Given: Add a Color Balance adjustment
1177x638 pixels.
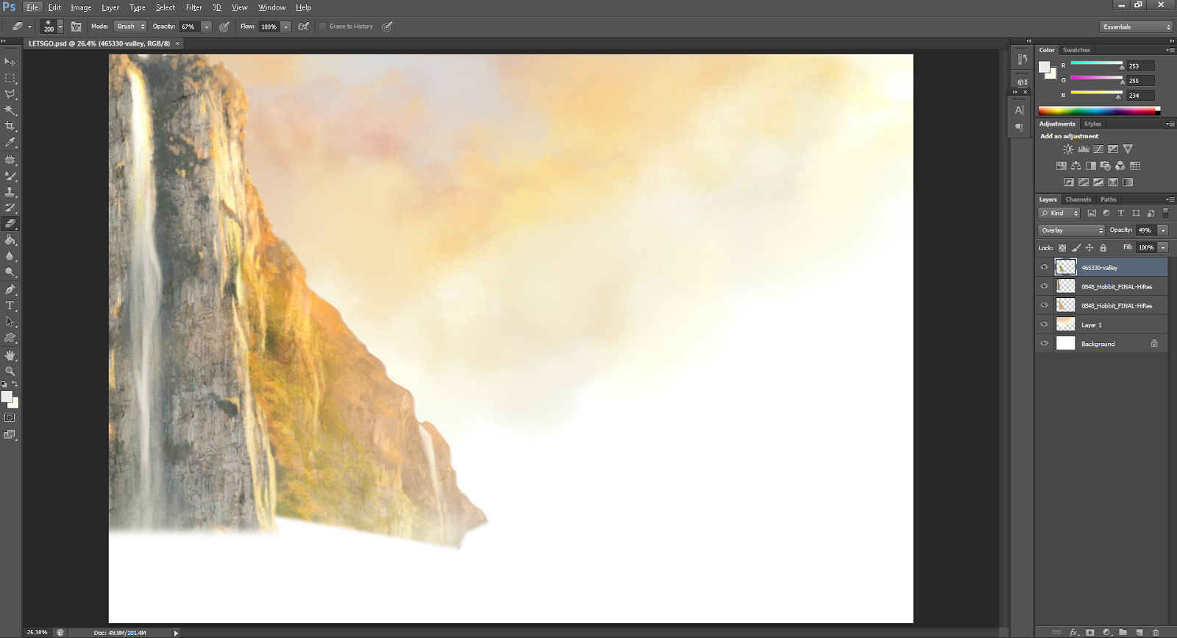Looking at the screenshot, I should click(x=1076, y=166).
